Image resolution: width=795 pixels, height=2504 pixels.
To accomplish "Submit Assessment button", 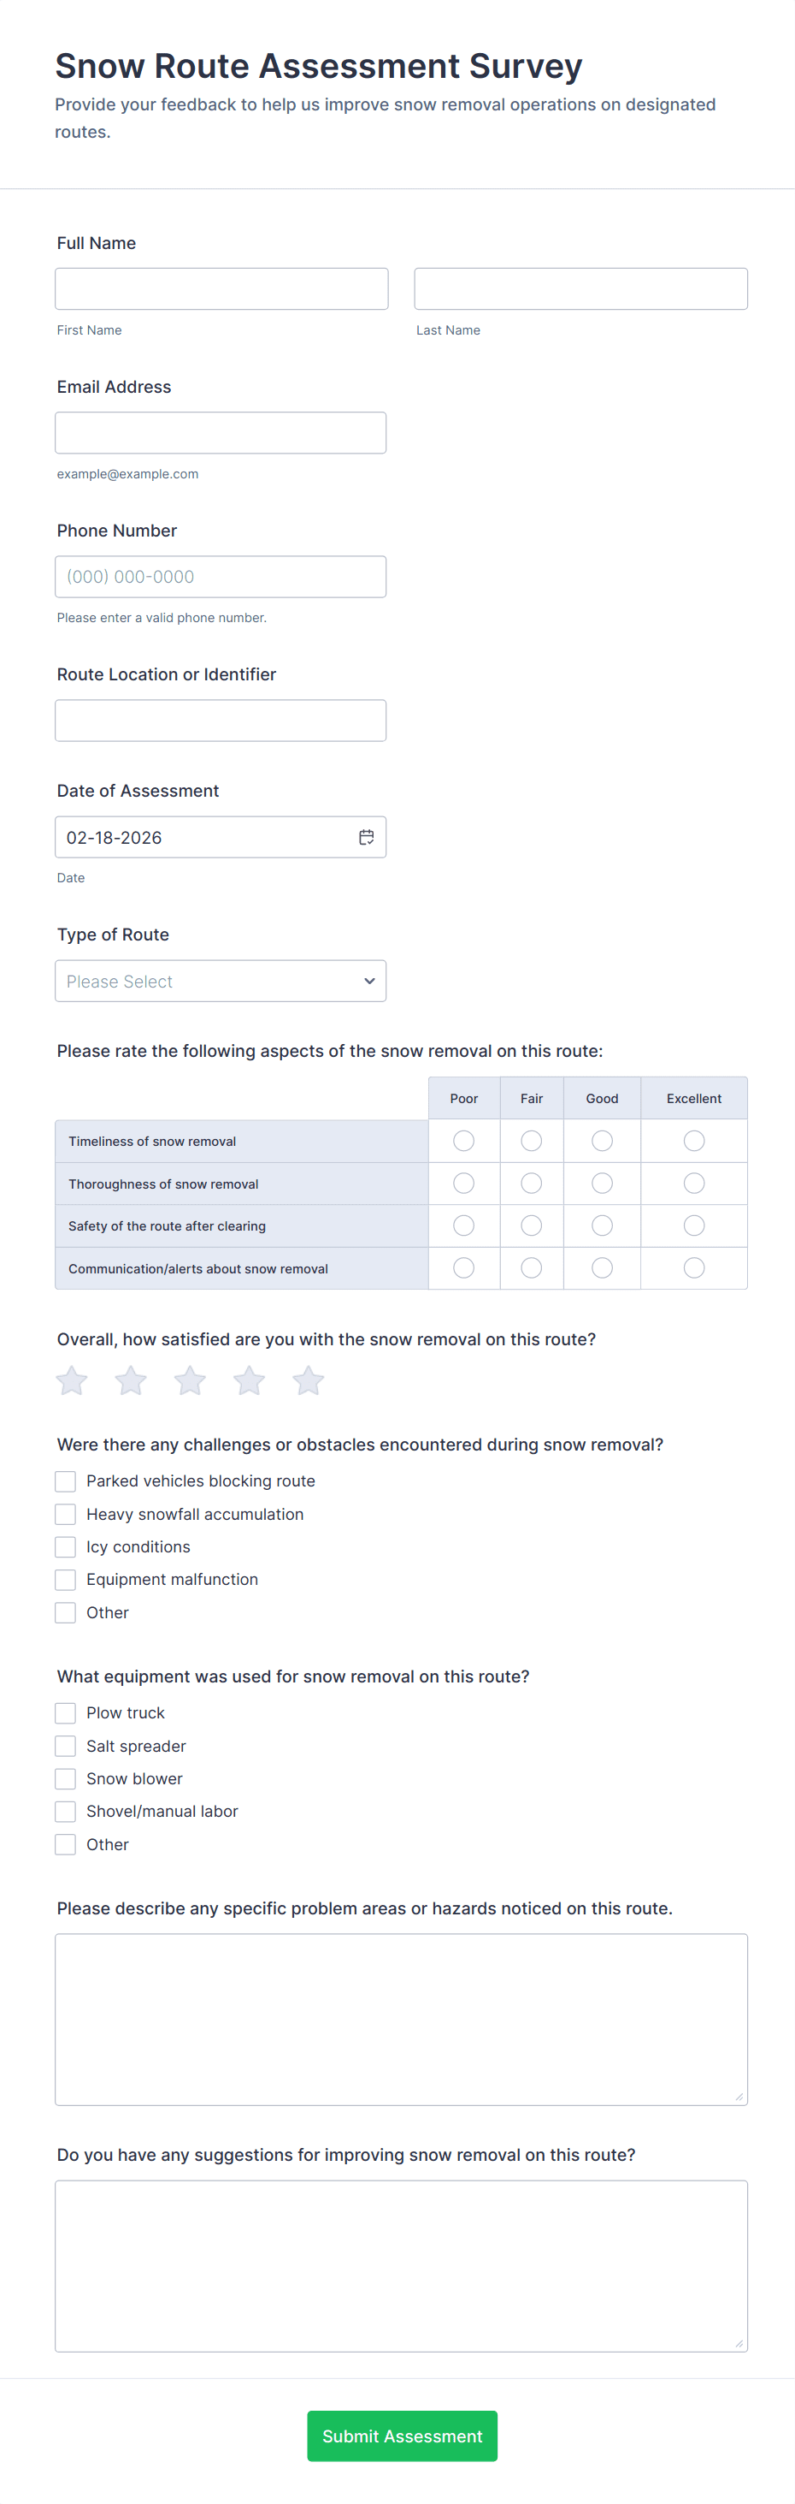I will pos(402,2436).
